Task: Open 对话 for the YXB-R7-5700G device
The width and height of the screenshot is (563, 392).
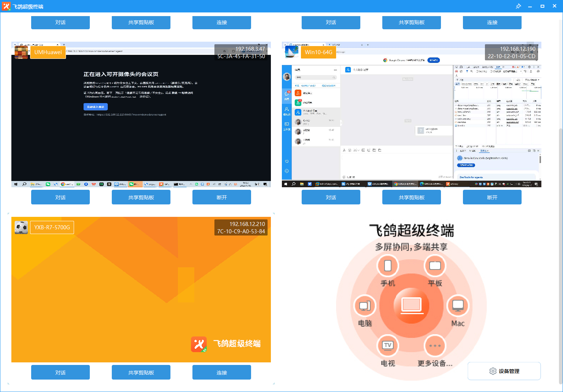Action: [x=60, y=373]
